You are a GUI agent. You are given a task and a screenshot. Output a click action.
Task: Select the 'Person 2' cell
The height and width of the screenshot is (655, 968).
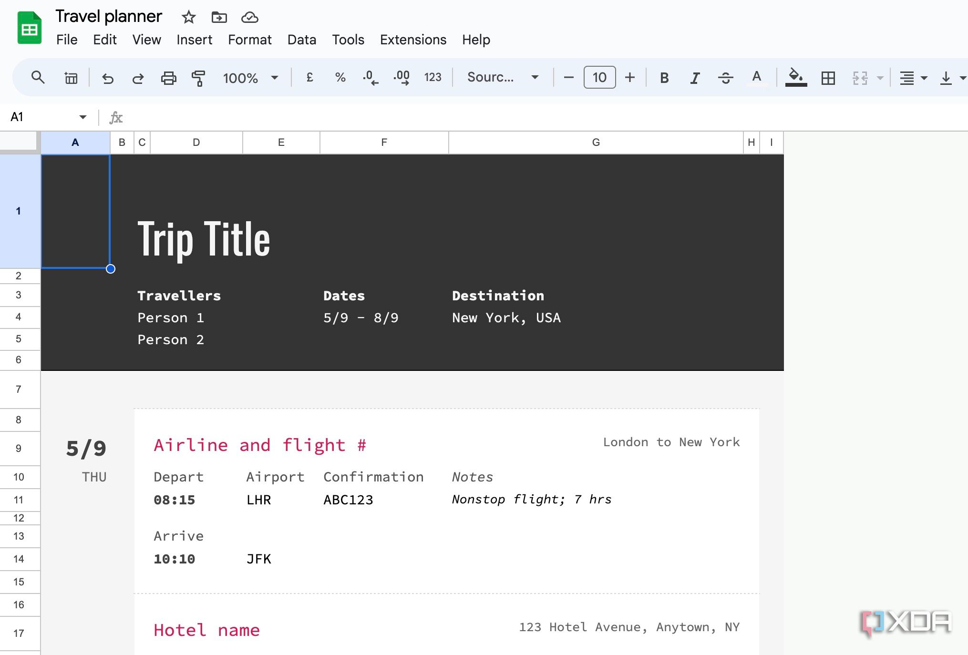(x=171, y=340)
